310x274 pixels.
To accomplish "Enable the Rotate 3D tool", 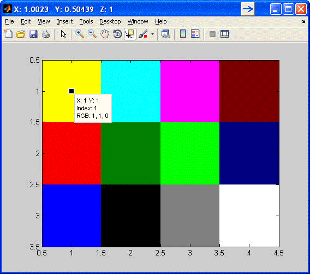I will pos(117,34).
